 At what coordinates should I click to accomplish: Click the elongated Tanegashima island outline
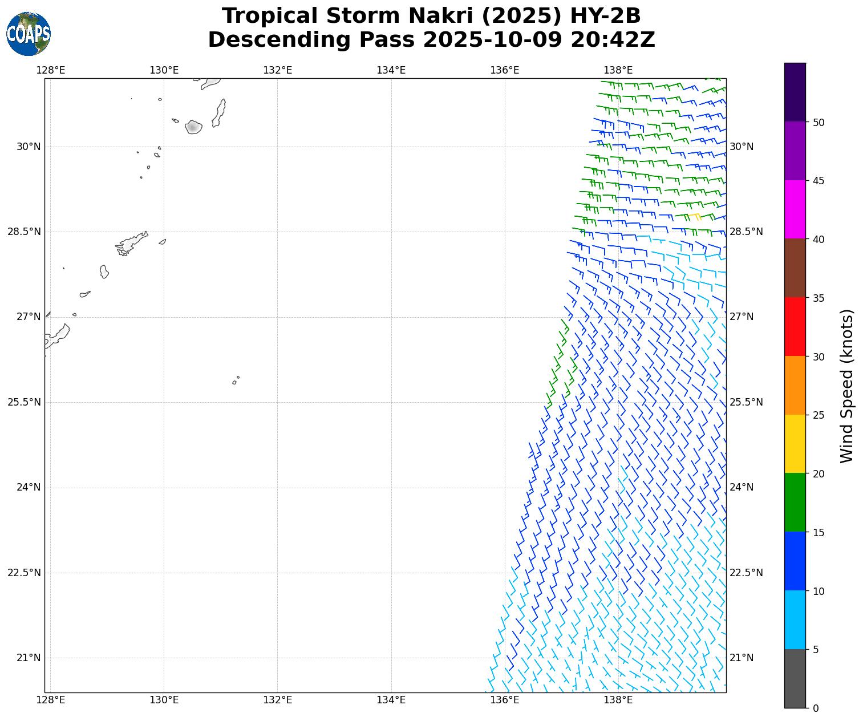219,112
